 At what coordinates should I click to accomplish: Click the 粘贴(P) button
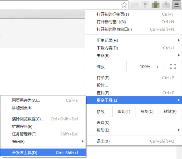tap(170, 112)
